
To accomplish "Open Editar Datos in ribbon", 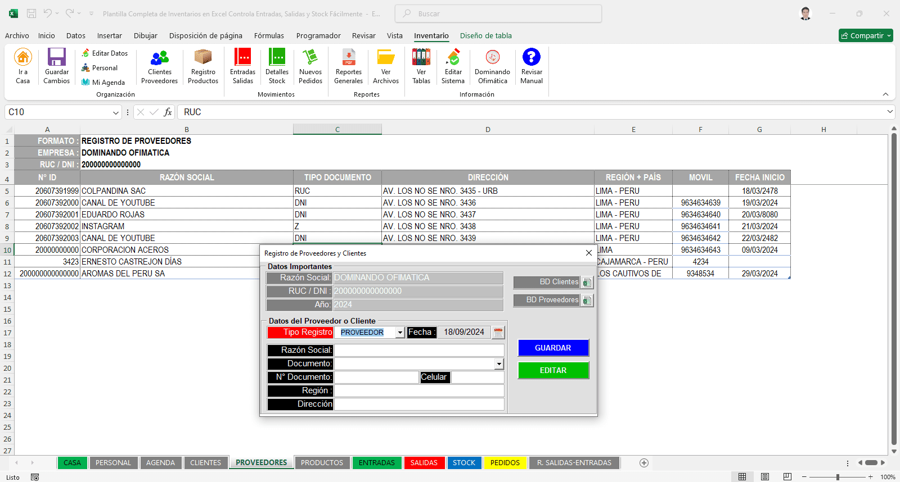I will point(105,53).
